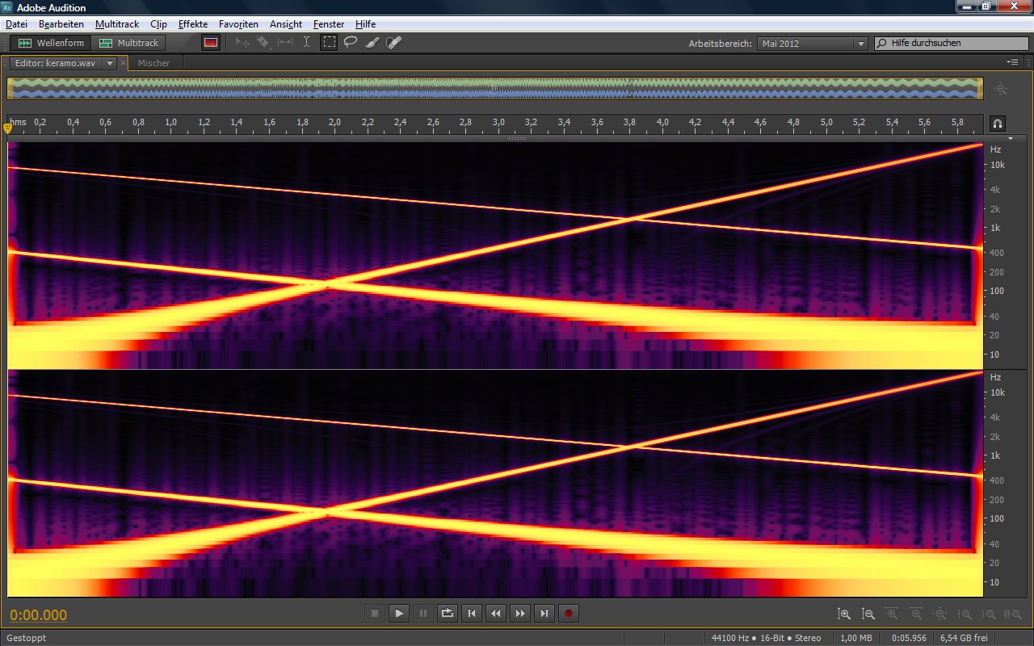Image resolution: width=1034 pixels, height=646 pixels.
Task: Open the Effekte menu
Action: (x=192, y=24)
